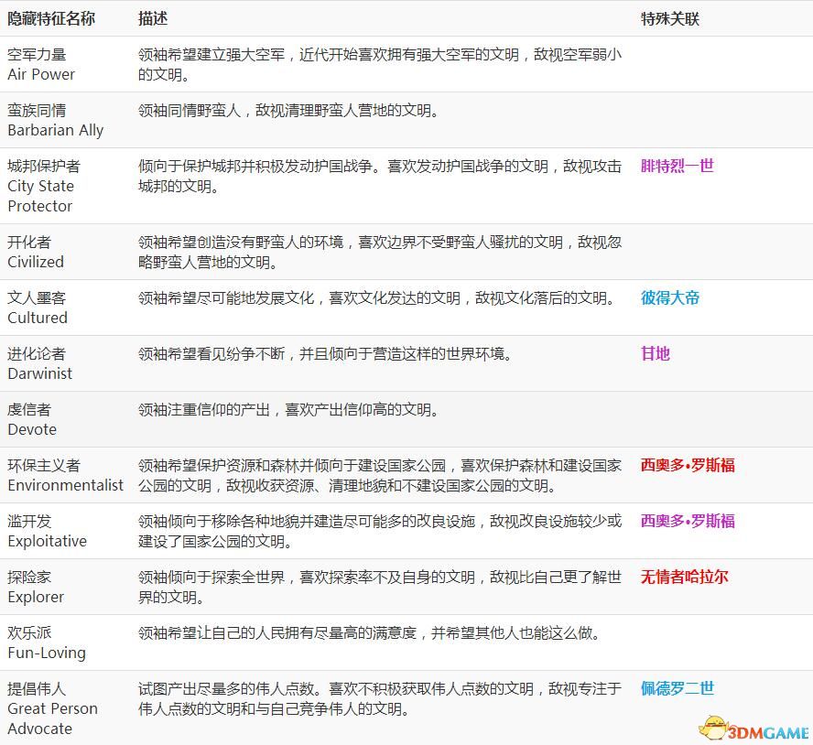Click the Civilized row description text
The width and height of the screenshot is (813, 745).
pyautogui.click(x=380, y=252)
